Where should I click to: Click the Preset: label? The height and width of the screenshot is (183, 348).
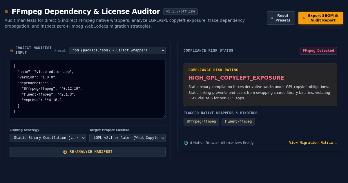(60, 51)
